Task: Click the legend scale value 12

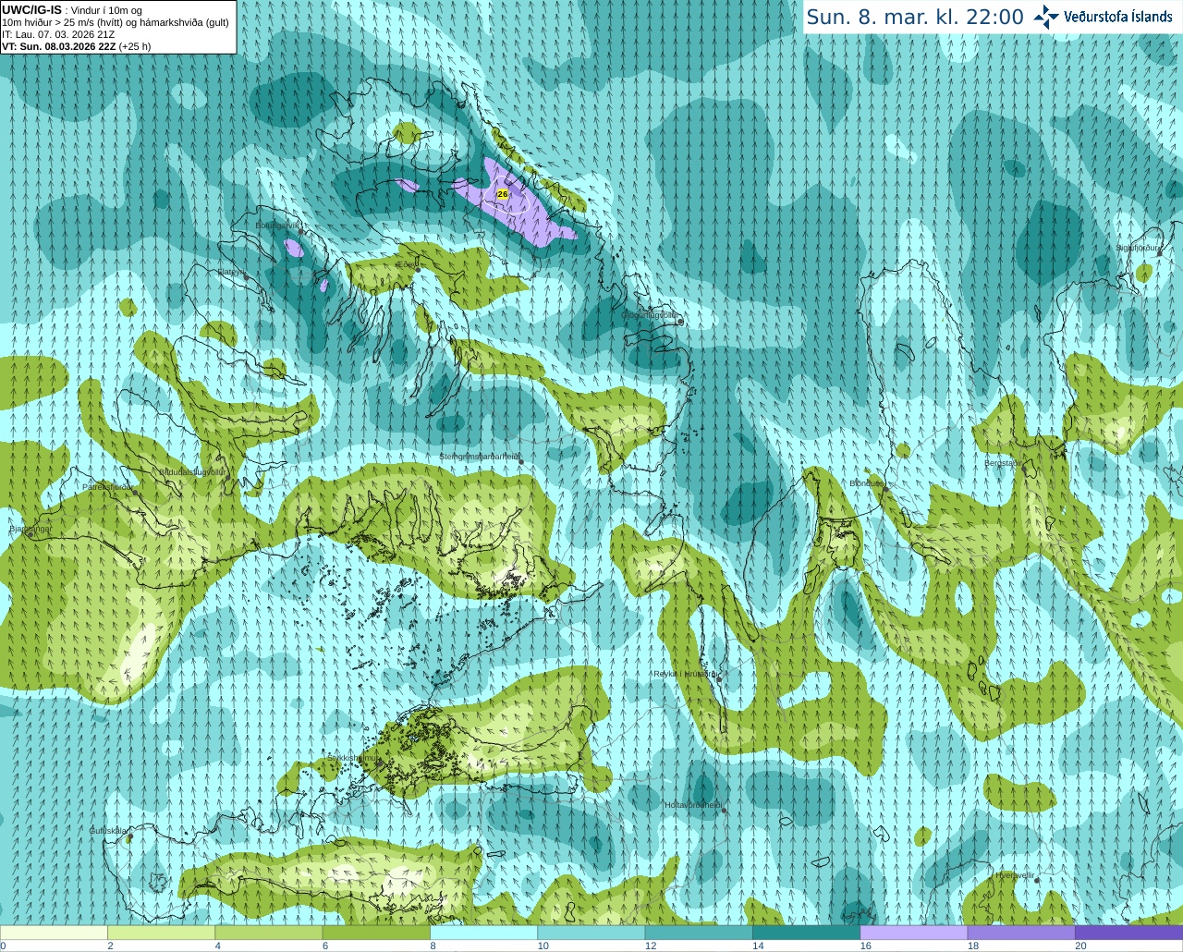Action: coord(651,946)
